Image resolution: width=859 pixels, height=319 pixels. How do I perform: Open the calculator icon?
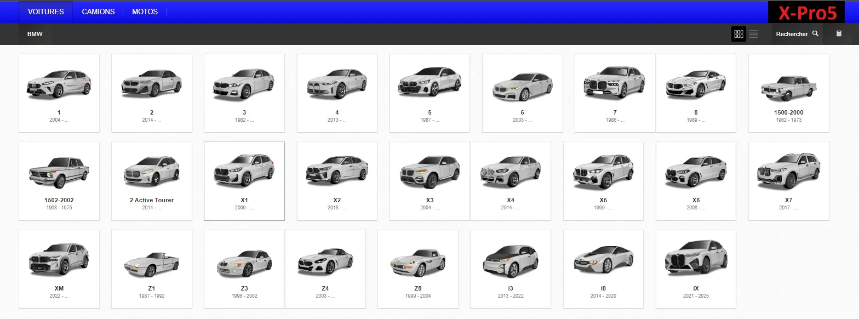(x=839, y=33)
